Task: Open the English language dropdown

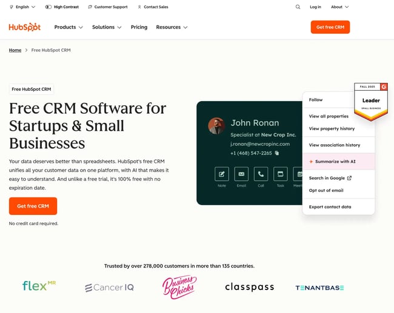Action: [22, 7]
